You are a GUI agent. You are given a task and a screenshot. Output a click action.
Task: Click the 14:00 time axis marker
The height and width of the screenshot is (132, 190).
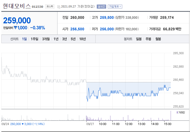pos(155,124)
